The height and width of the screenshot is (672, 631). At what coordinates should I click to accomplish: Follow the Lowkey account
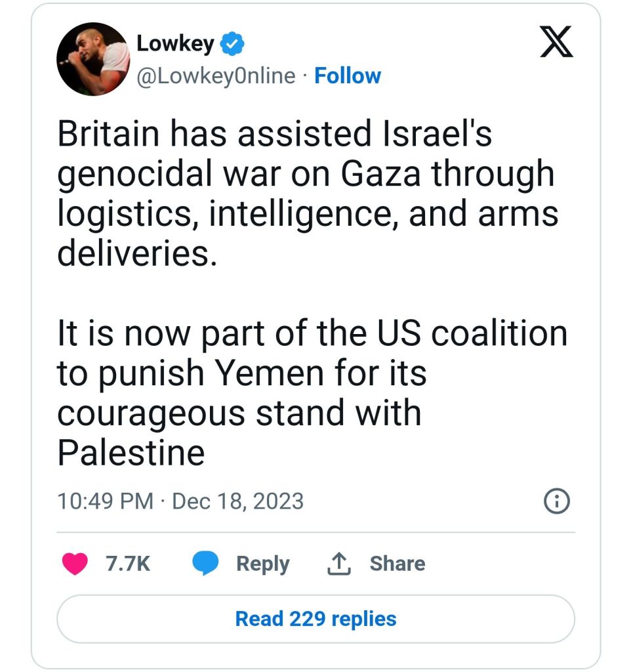pyautogui.click(x=348, y=76)
